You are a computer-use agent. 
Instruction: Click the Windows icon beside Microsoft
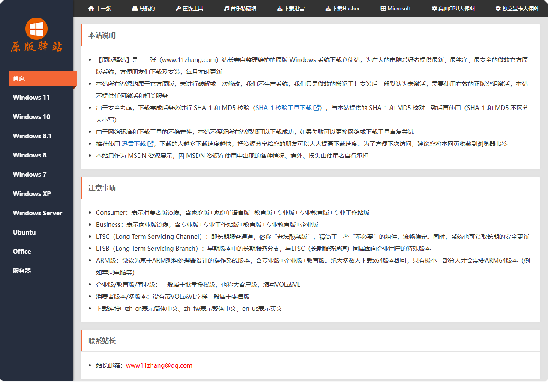[383, 8]
